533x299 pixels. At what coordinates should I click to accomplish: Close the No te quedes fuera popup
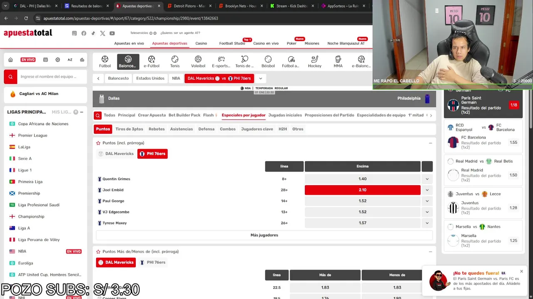(x=521, y=272)
